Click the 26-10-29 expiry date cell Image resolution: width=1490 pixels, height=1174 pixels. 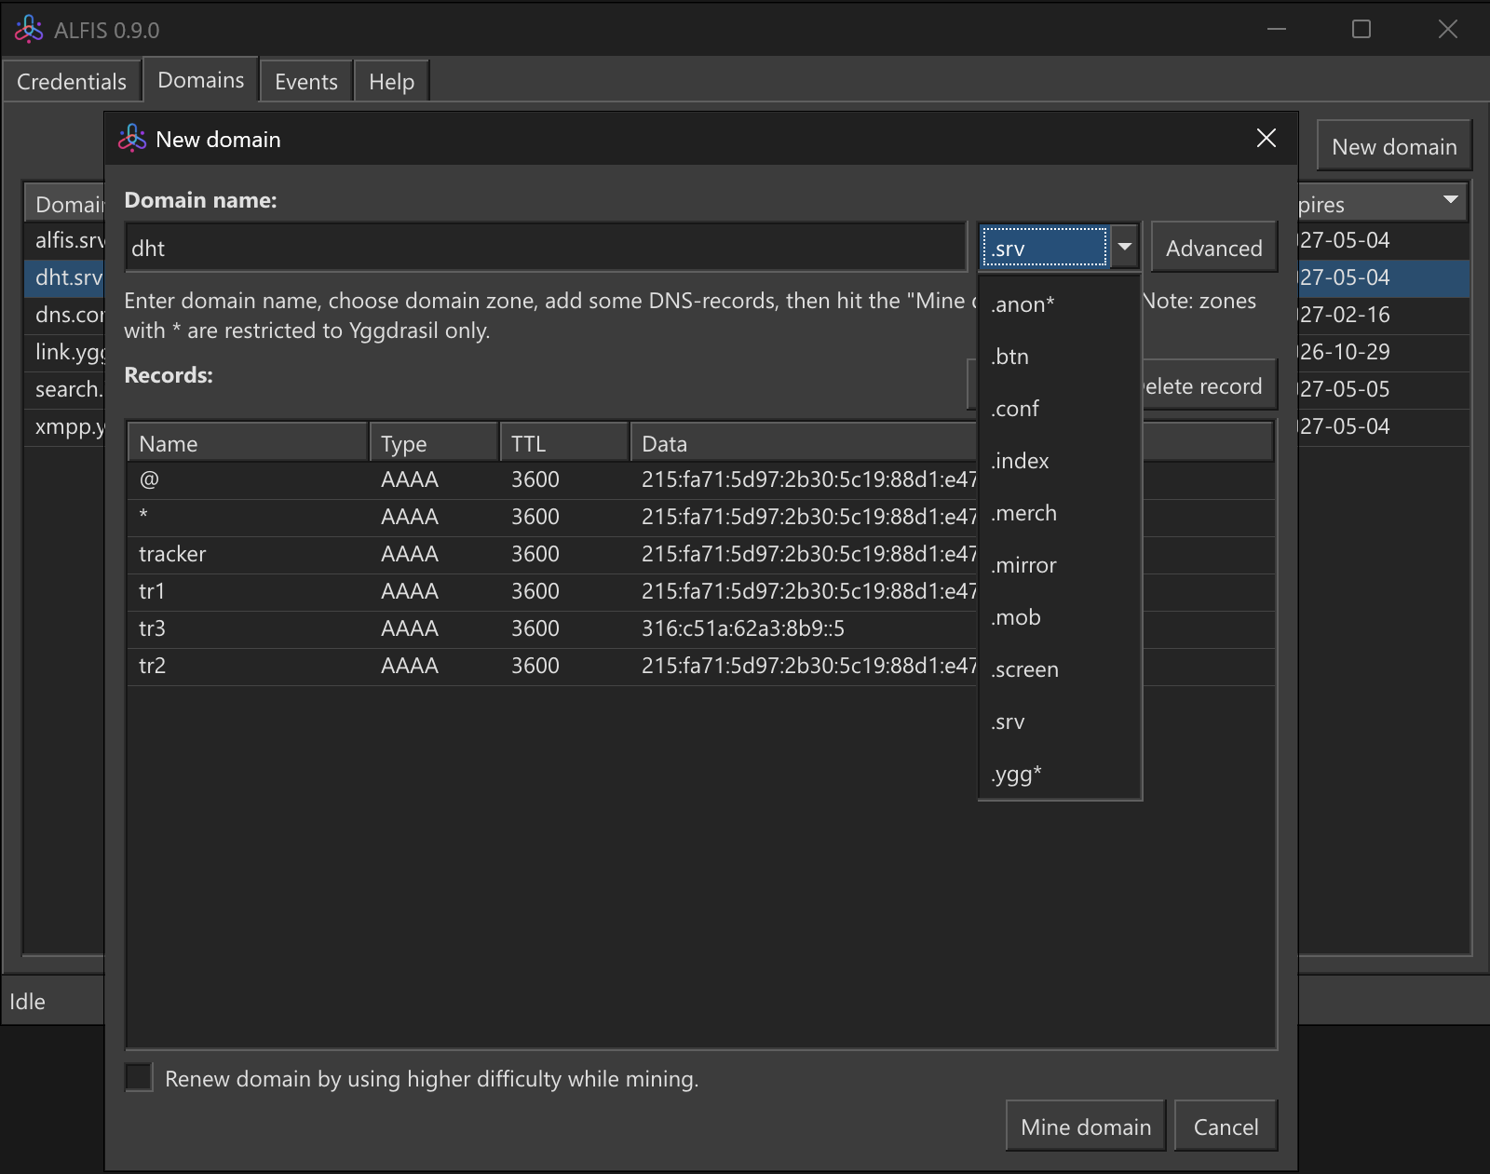(x=1384, y=352)
